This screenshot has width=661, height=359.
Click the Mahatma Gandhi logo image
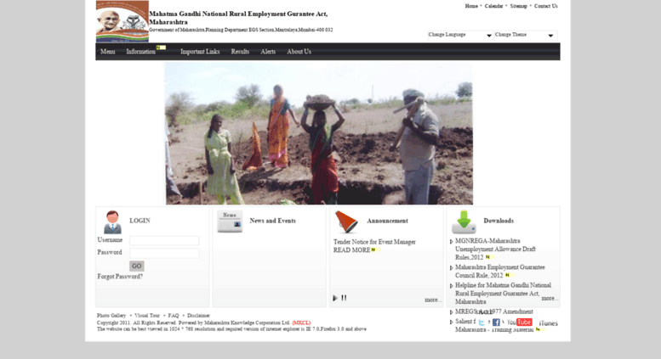pyautogui.click(x=122, y=21)
